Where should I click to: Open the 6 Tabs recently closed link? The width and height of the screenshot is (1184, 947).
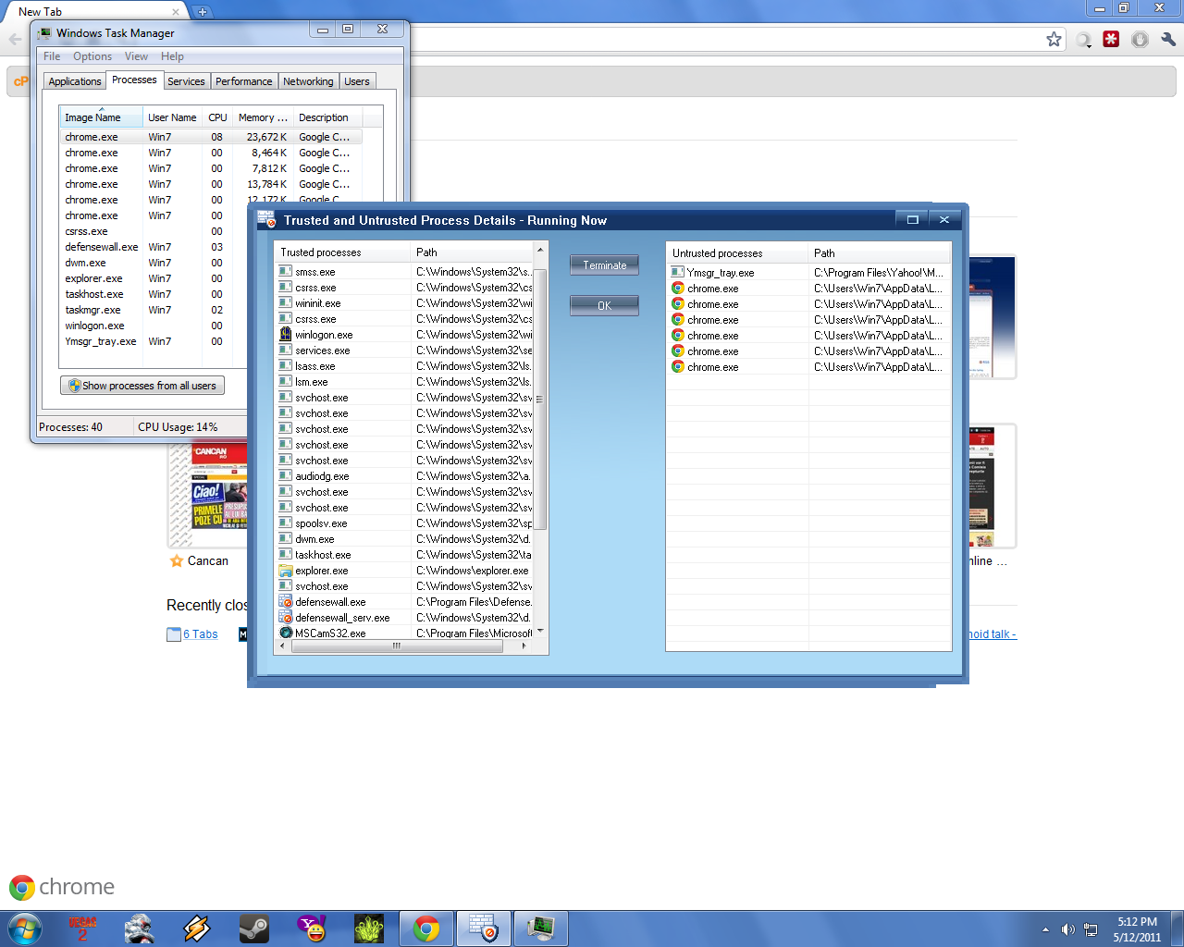(201, 634)
